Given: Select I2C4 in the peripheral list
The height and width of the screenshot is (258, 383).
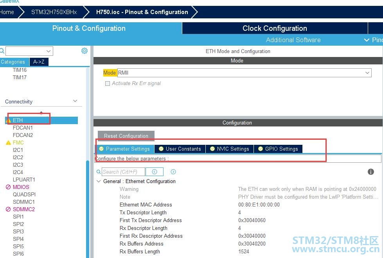Looking at the screenshot, I should click(18, 172).
